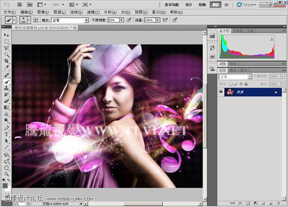The width and height of the screenshot is (288, 207).
Task: Toggle lock position in Layers panel
Action: tap(241, 84)
